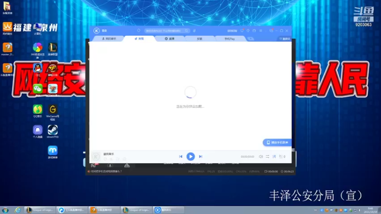Click the 播放手机歌单 floating button

(277, 142)
